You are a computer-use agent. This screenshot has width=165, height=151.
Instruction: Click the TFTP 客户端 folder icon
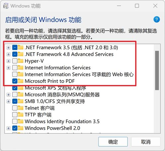[21, 115]
